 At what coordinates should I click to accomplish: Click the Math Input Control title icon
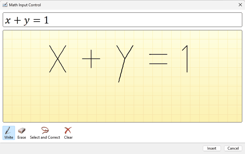pyautogui.click(x=5, y=5)
